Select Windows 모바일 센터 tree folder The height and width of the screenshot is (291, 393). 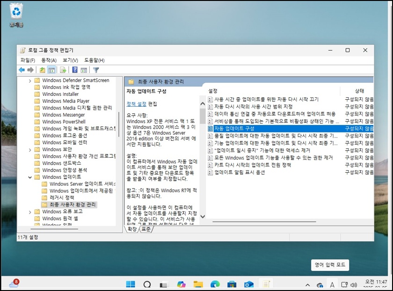[x=65, y=143]
